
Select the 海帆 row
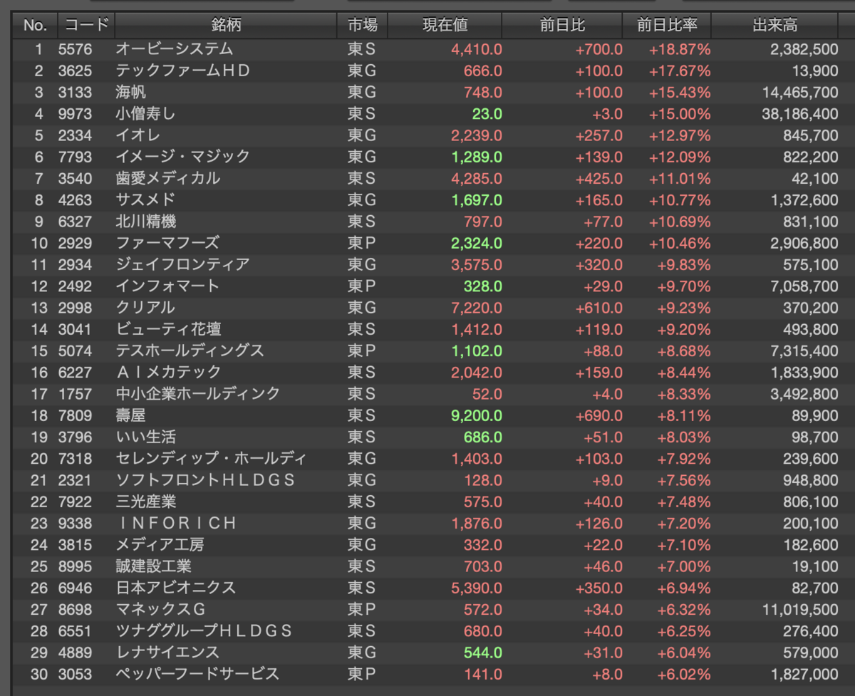[x=426, y=93]
